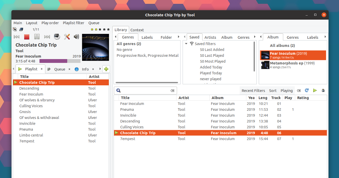Open the Playlist filter menu

click(74, 23)
